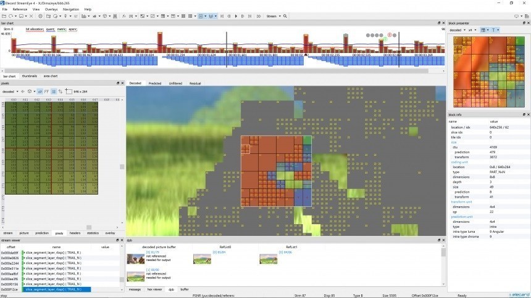Viewport: 531px width, 298px height.
Task: Select the RefList0 reference frame thumbnail
Action: (202, 259)
